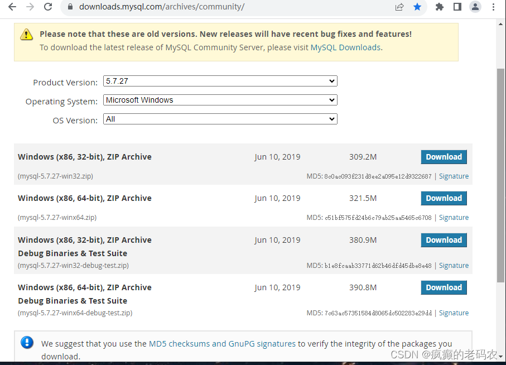Open the user profile avatar
This screenshot has width=506, height=365.
pyautogui.click(x=475, y=7)
